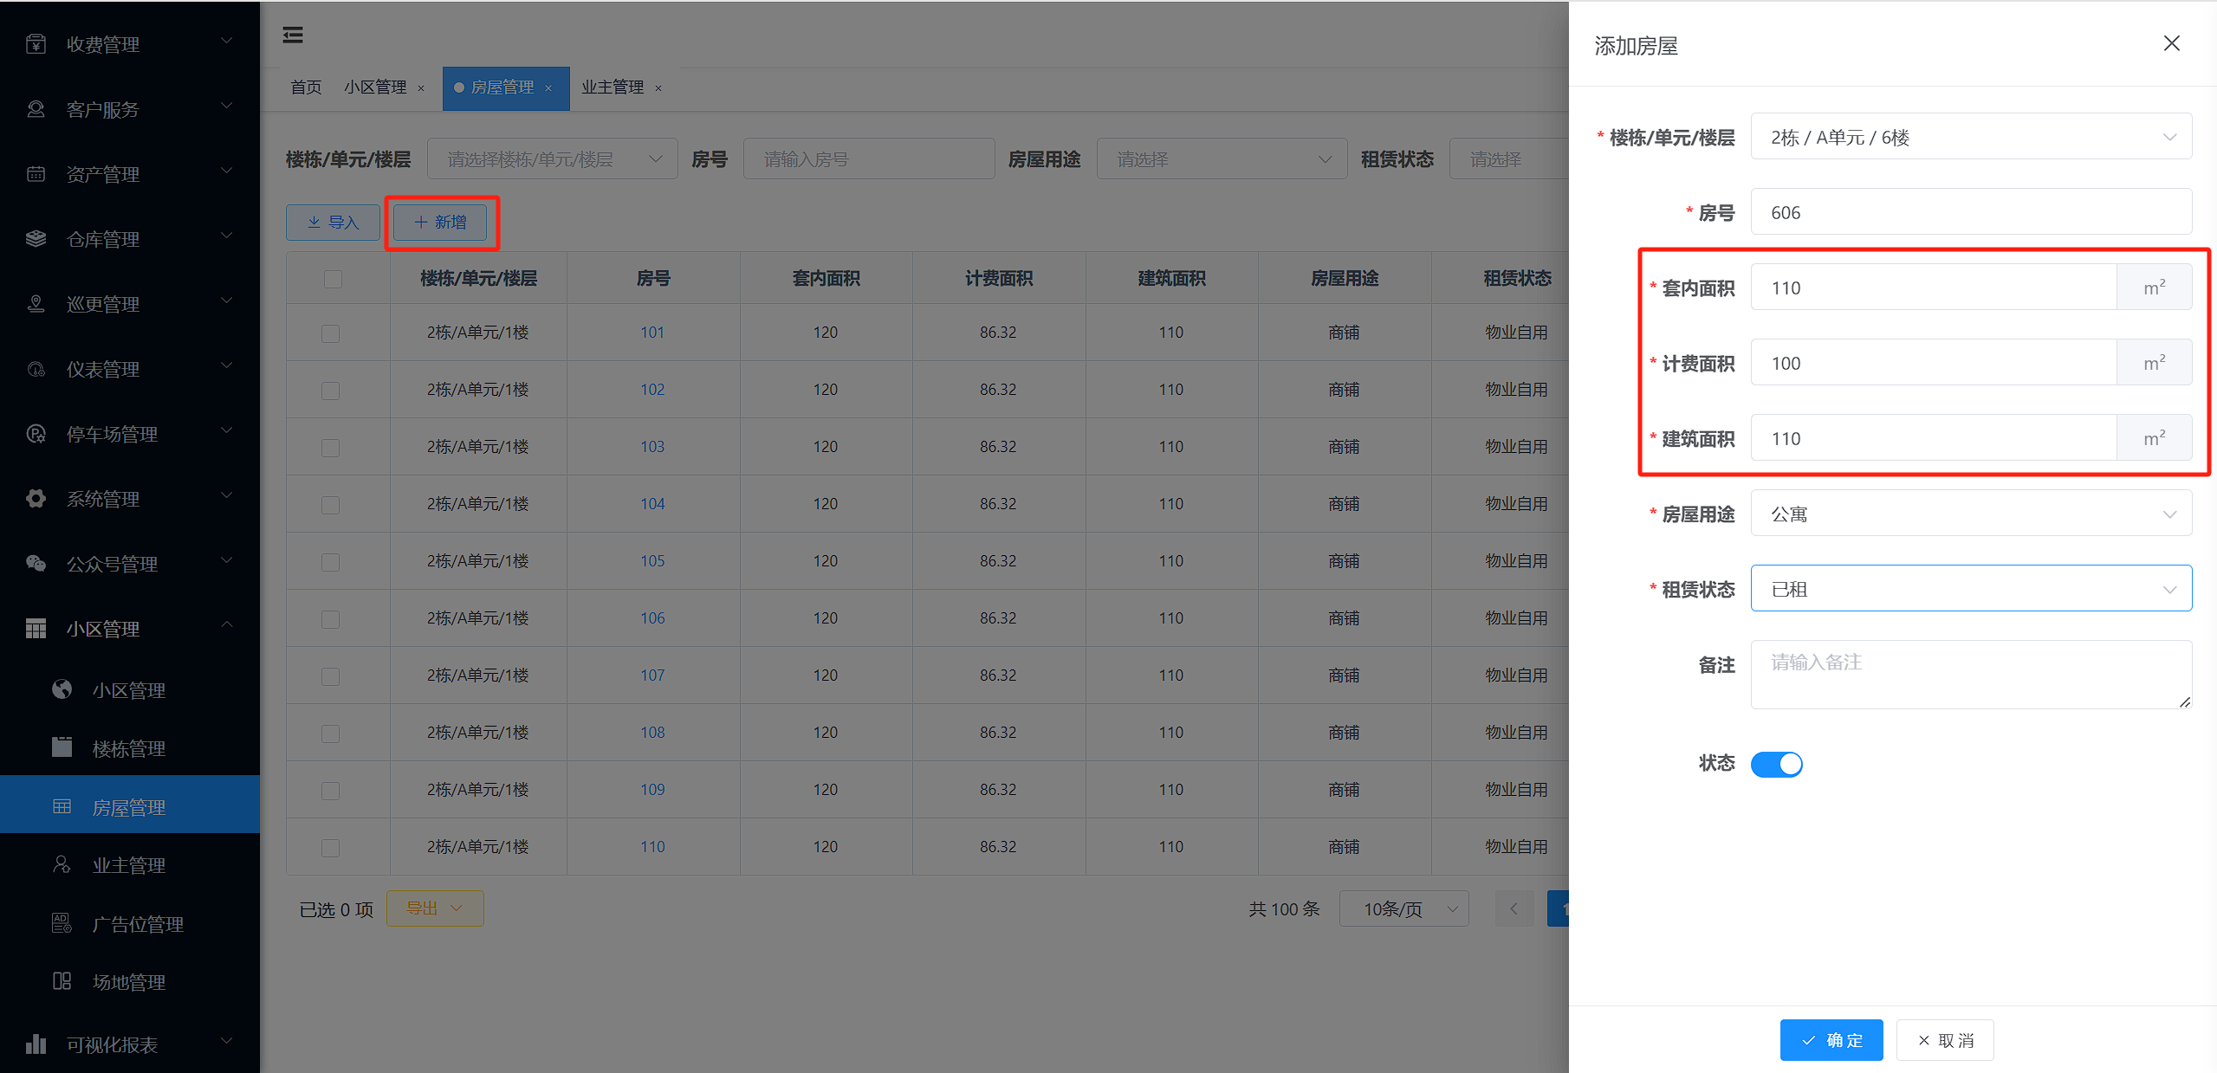Click the 楼栋管理 building icon

pyautogui.click(x=62, y=747)
